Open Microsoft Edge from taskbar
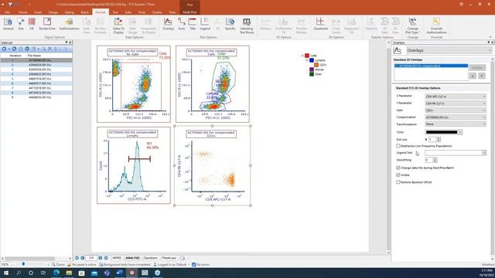Viewport: 495px width, 278px height. [x=56, y=273]
